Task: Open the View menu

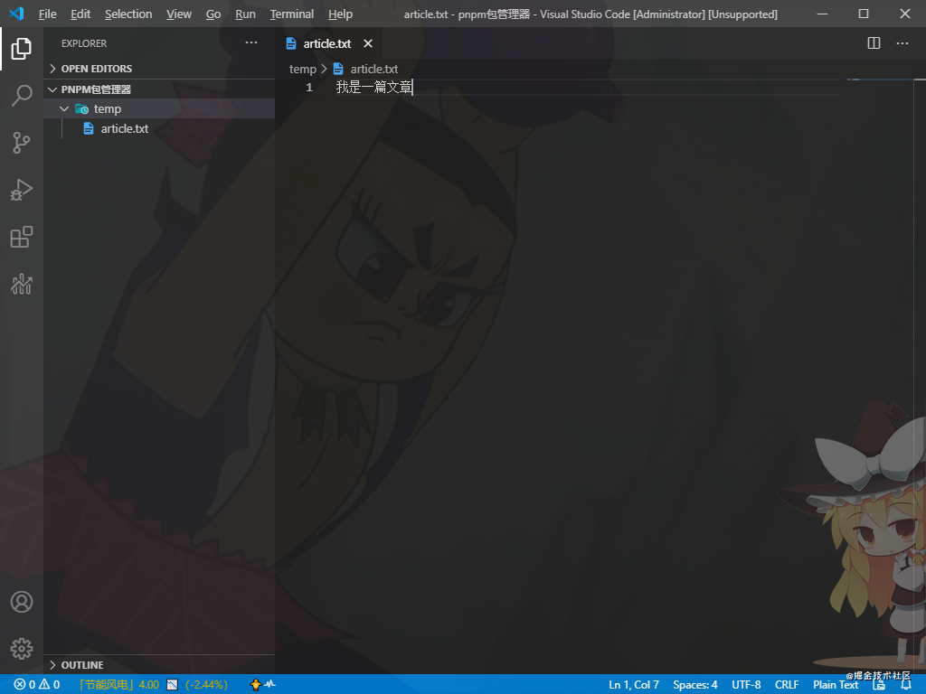Action: click(x=179, y=14)
